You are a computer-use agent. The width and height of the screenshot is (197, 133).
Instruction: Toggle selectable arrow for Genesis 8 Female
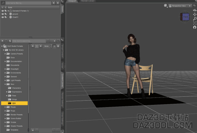click(x=6, y=11)
